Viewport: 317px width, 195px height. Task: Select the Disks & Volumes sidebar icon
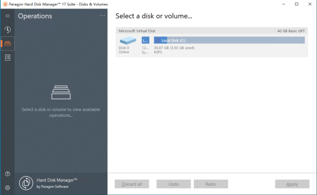point(7,43)
